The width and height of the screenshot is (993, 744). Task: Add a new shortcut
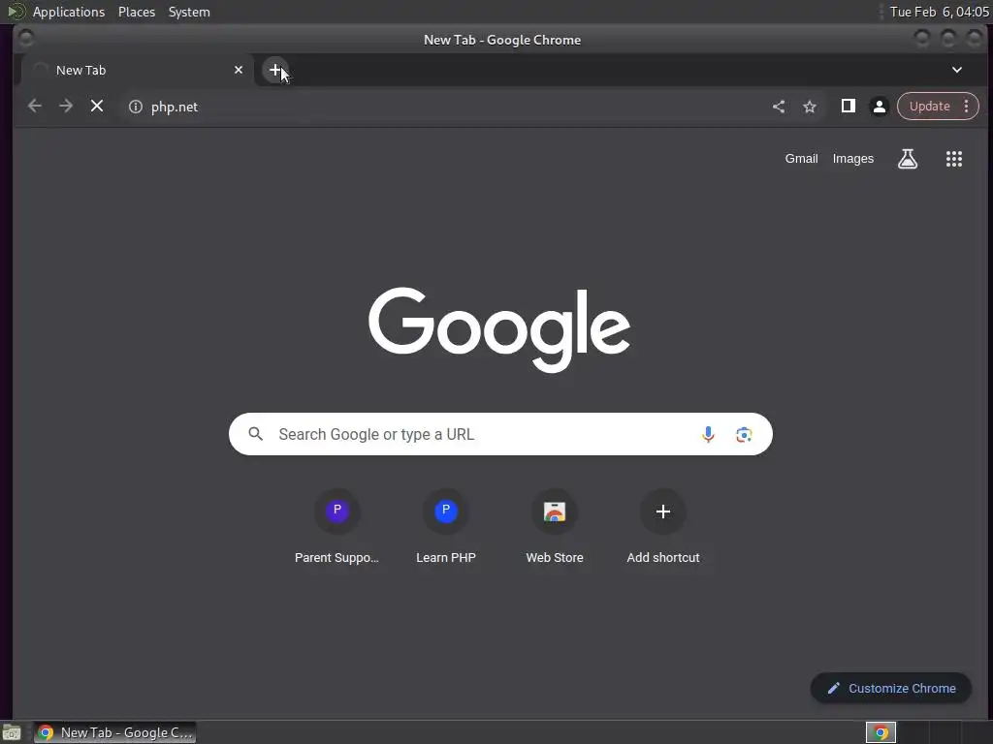click(663, 526)
